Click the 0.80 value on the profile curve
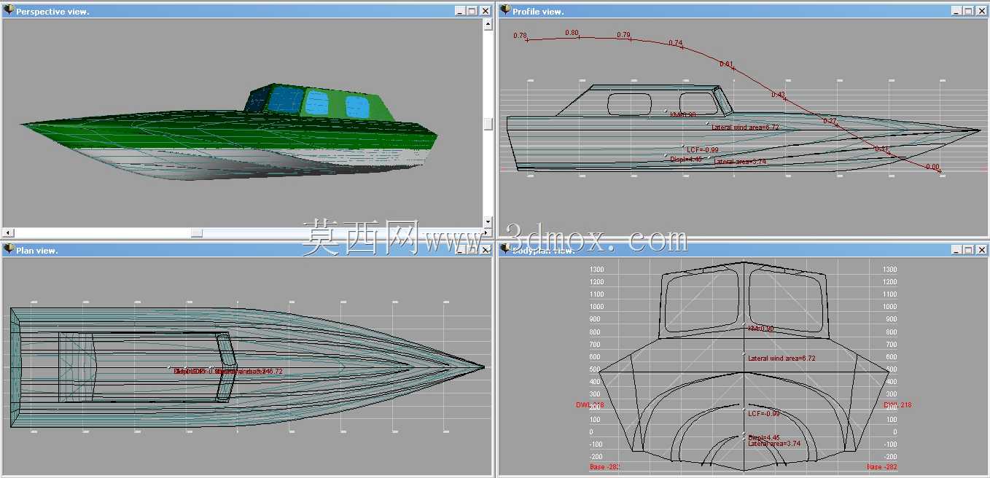 point(572,33)
